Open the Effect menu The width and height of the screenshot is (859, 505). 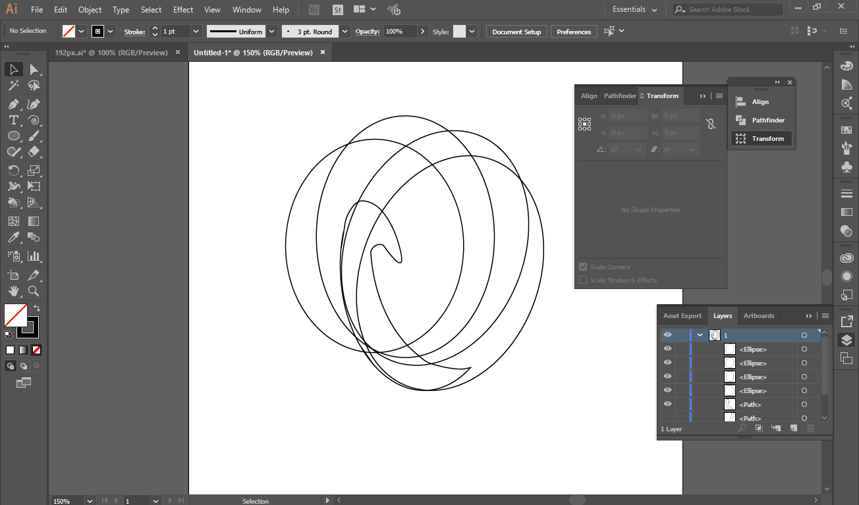183,10
